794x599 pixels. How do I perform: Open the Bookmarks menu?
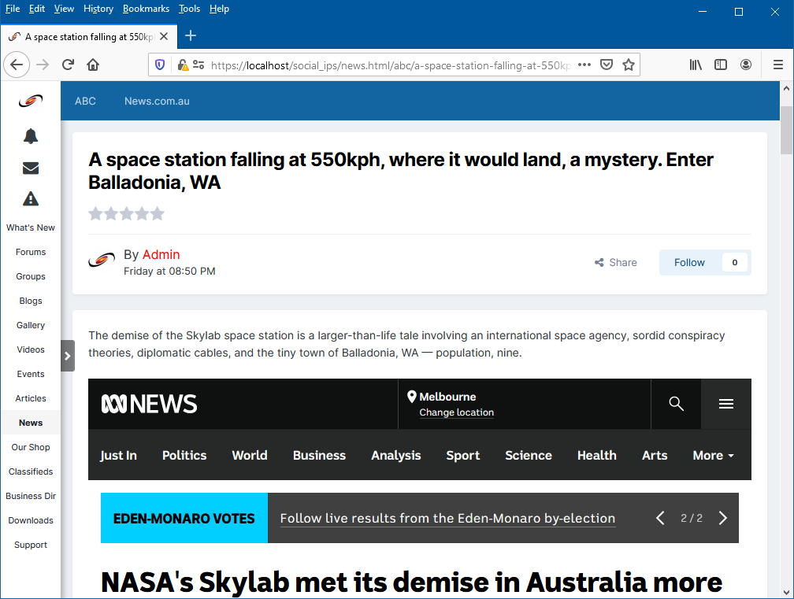[146, 9]
